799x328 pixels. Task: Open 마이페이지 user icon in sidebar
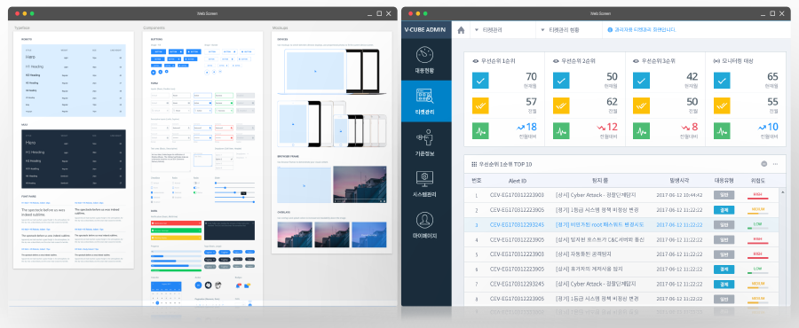pos(424,220)
